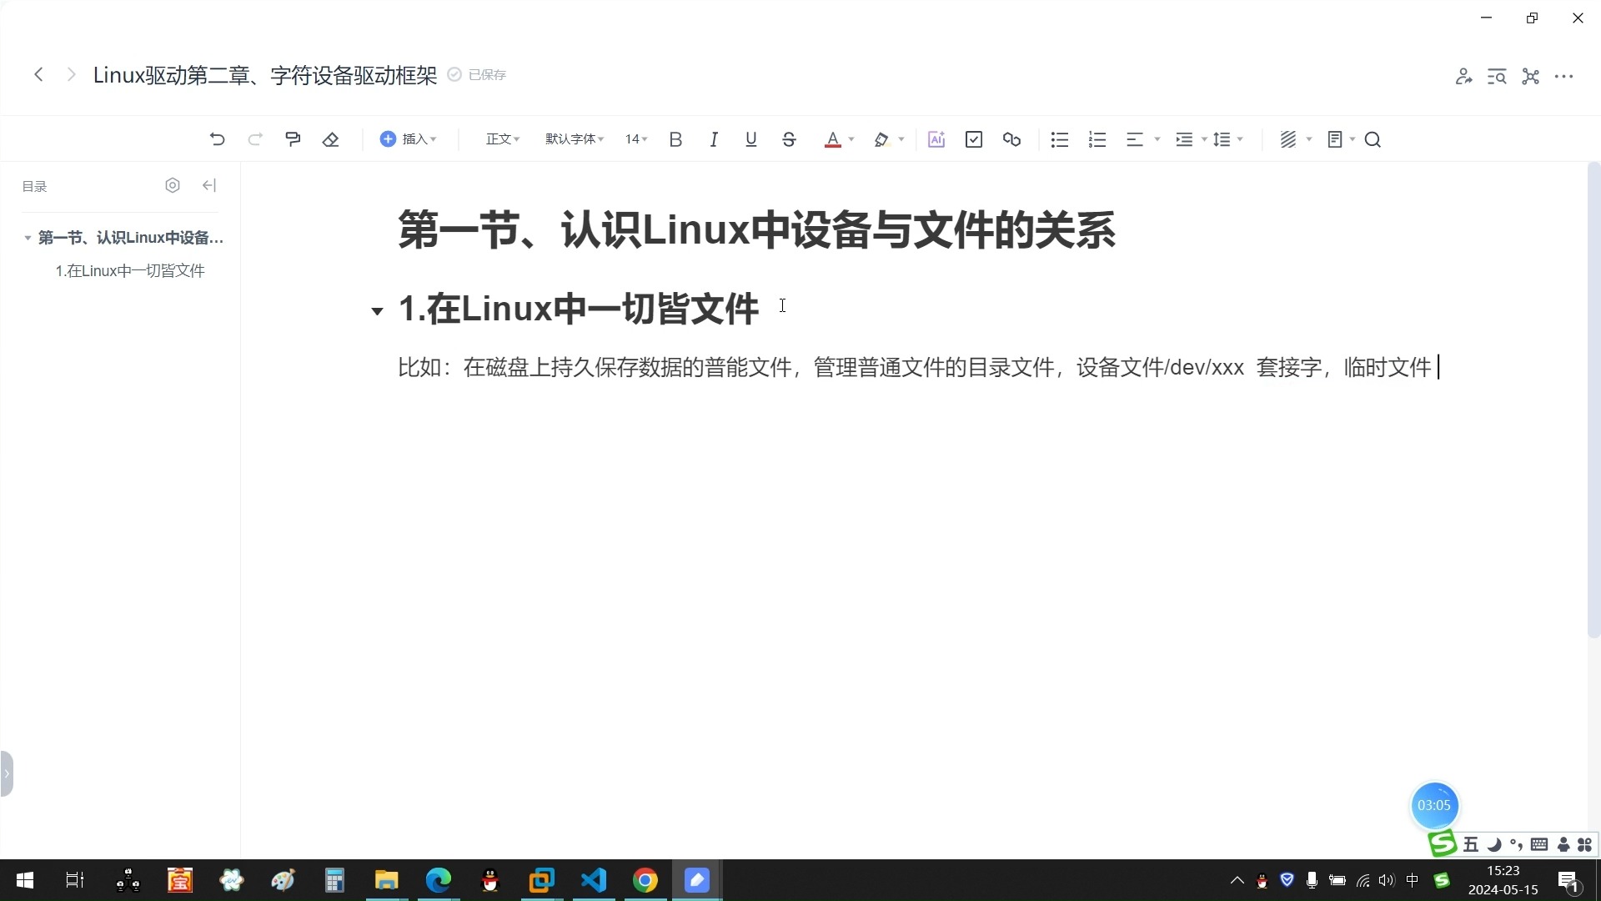Viewport: 1601px width, 901px height.
Task: Undo the last edit
Action: [x=218, y=138]
